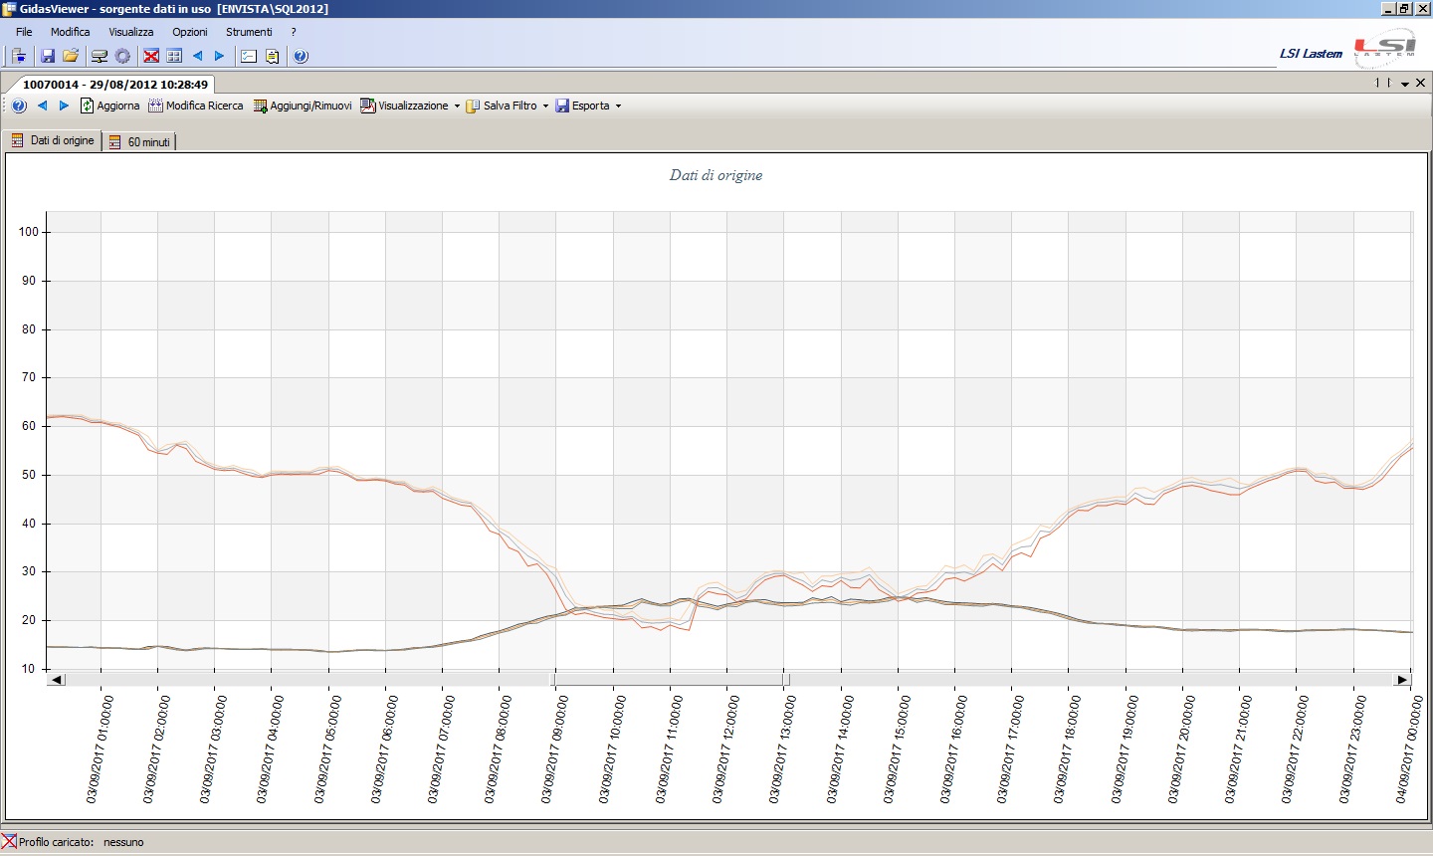Click tab strip scroll-left arrow
Viewport: 1433px width, 856px height.
(1377, 84)
